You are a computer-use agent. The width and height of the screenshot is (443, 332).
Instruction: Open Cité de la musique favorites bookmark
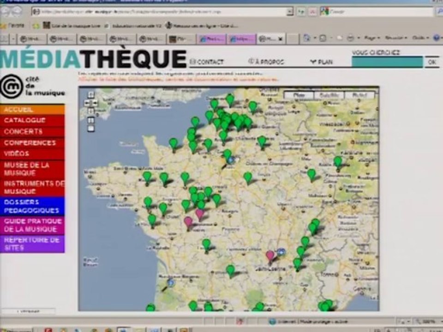(x=72, y=26)
